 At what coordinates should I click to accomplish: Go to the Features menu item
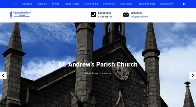[42, 4]
